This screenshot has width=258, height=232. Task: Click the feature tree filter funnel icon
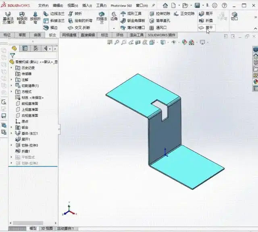pyautogui.click(x=12, y=55)
